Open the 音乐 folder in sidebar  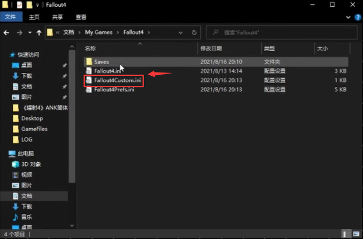point(27,217)
